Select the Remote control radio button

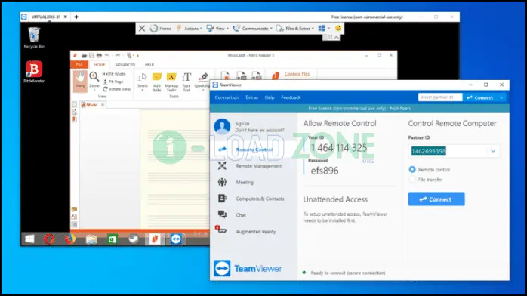point(412,169)
